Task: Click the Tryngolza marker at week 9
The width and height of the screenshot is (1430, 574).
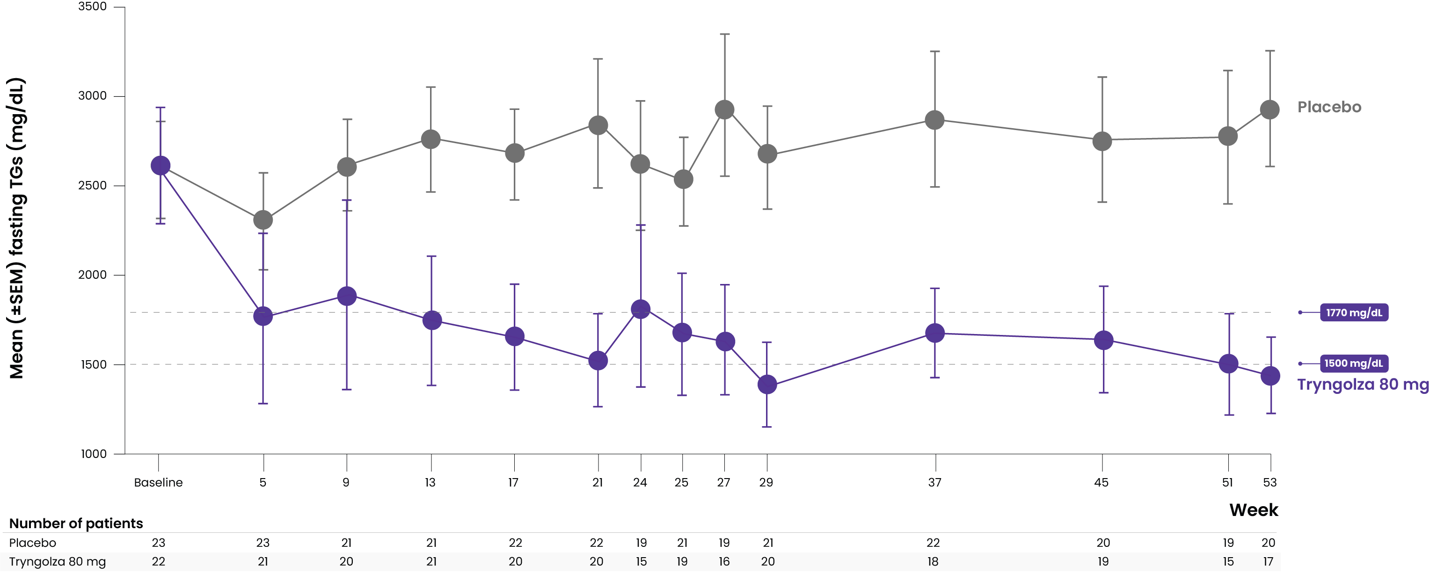Action: 347,297
